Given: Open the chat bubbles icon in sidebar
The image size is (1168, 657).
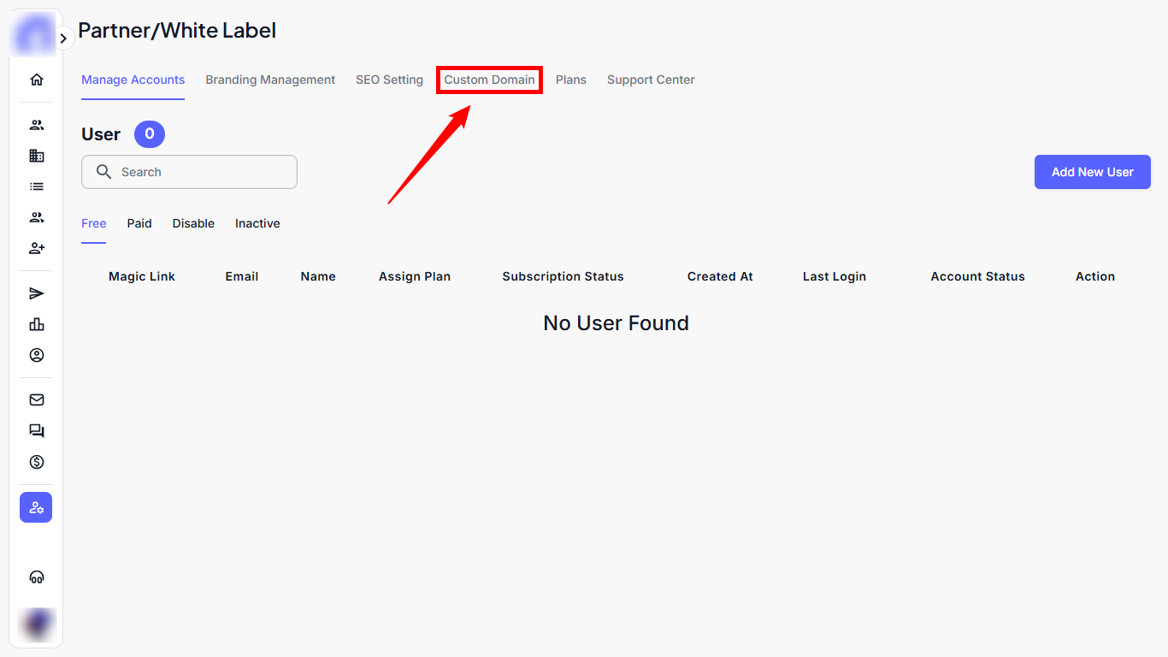Looking at the screenshot, I should tap(36, 431).
